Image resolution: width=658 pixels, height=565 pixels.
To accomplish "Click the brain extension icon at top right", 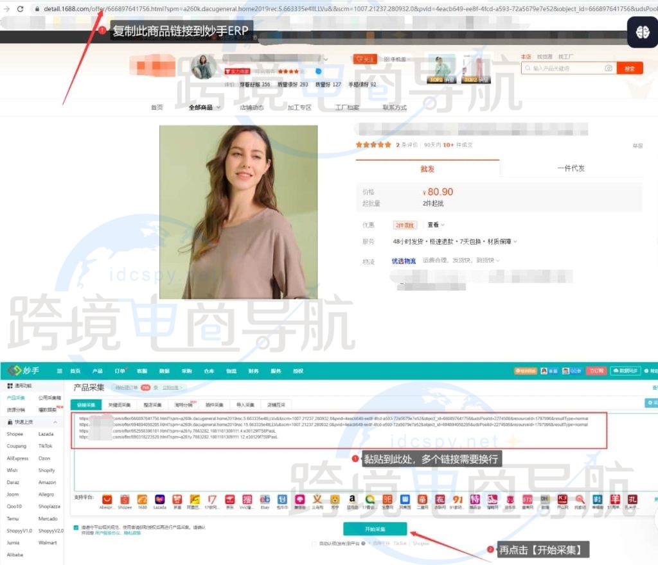I will point(642,32).
